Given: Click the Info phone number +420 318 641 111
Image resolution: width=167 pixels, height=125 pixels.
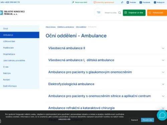Looking at the screenshot, I should coord(10,2).
